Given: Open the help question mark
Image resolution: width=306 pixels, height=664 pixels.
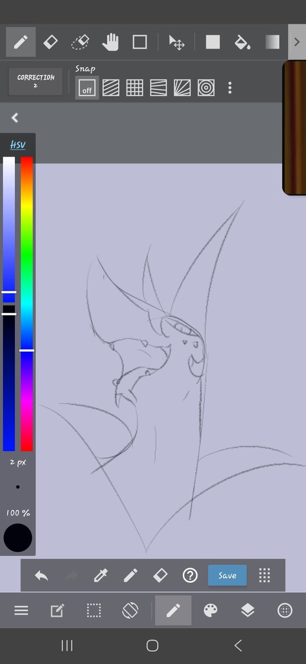Looking at the screenshot, I should tap(190, 575).
